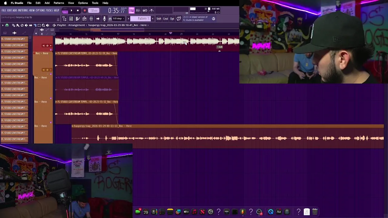Select the Delete tool in the playlist toolbar
388x218 pixels.
22,25
